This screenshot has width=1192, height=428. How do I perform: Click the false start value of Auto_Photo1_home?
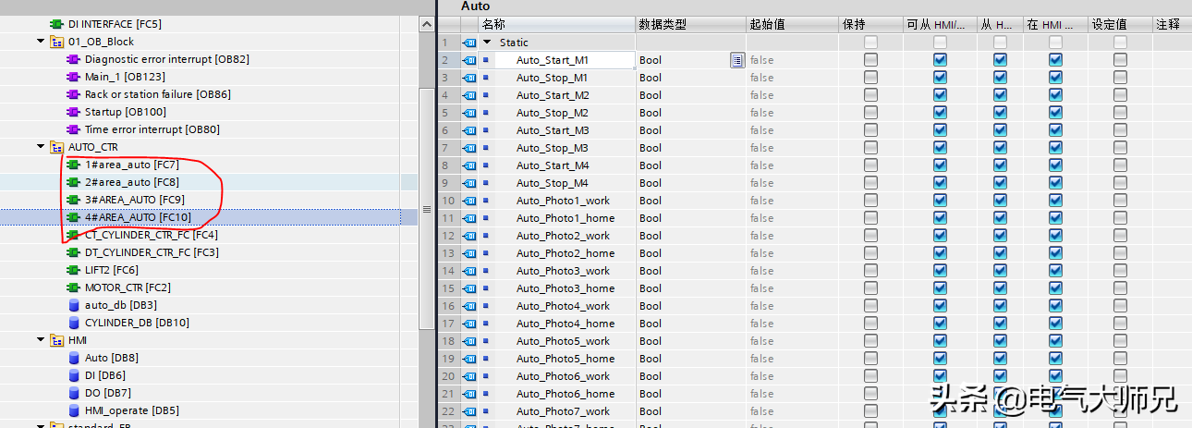click(761, 218)
